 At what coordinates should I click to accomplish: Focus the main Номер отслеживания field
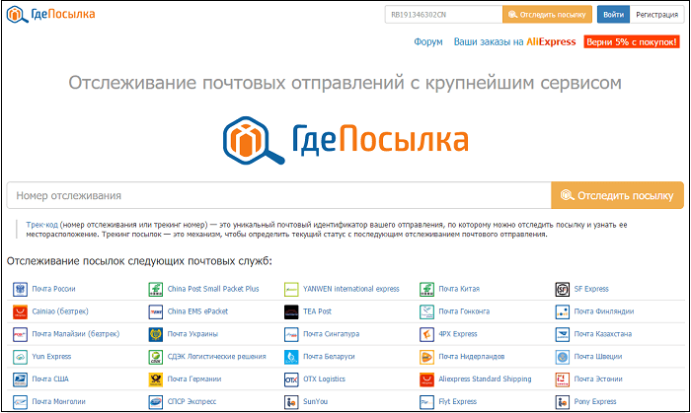pyautogui.click(x=279, y=195)
